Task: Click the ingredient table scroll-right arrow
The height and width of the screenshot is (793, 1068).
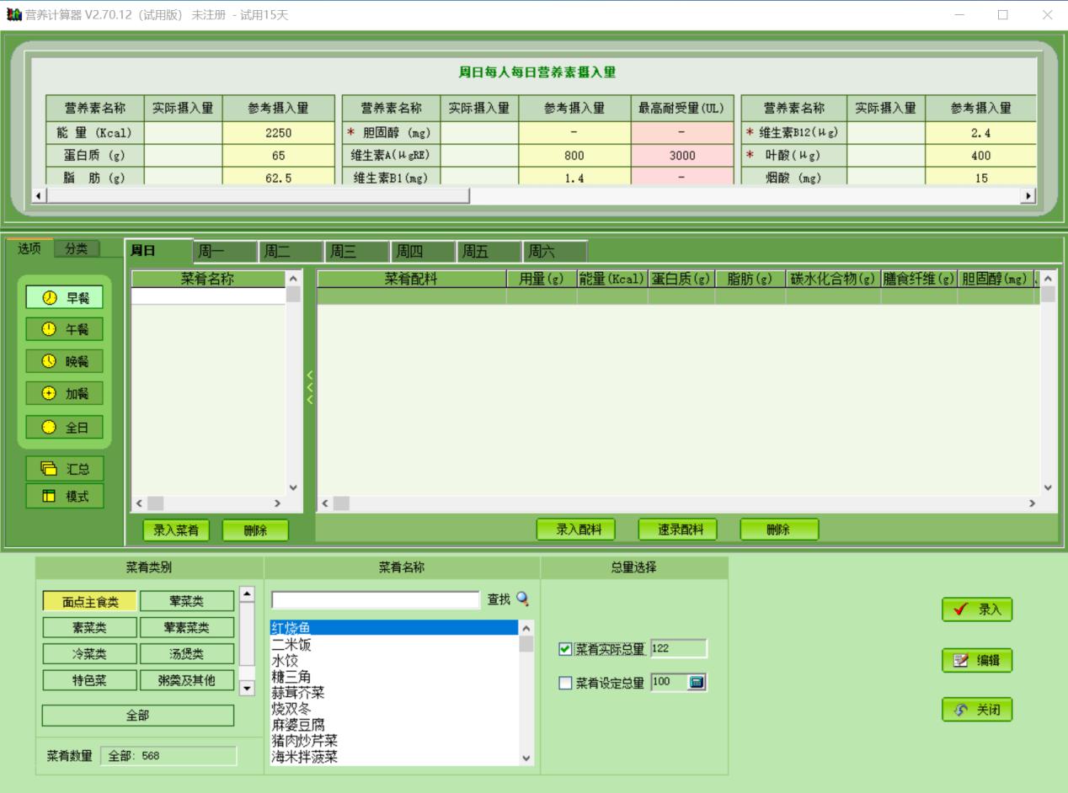Action: 1033,503
